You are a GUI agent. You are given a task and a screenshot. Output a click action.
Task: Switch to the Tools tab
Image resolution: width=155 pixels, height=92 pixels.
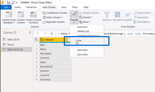point(75,7)
